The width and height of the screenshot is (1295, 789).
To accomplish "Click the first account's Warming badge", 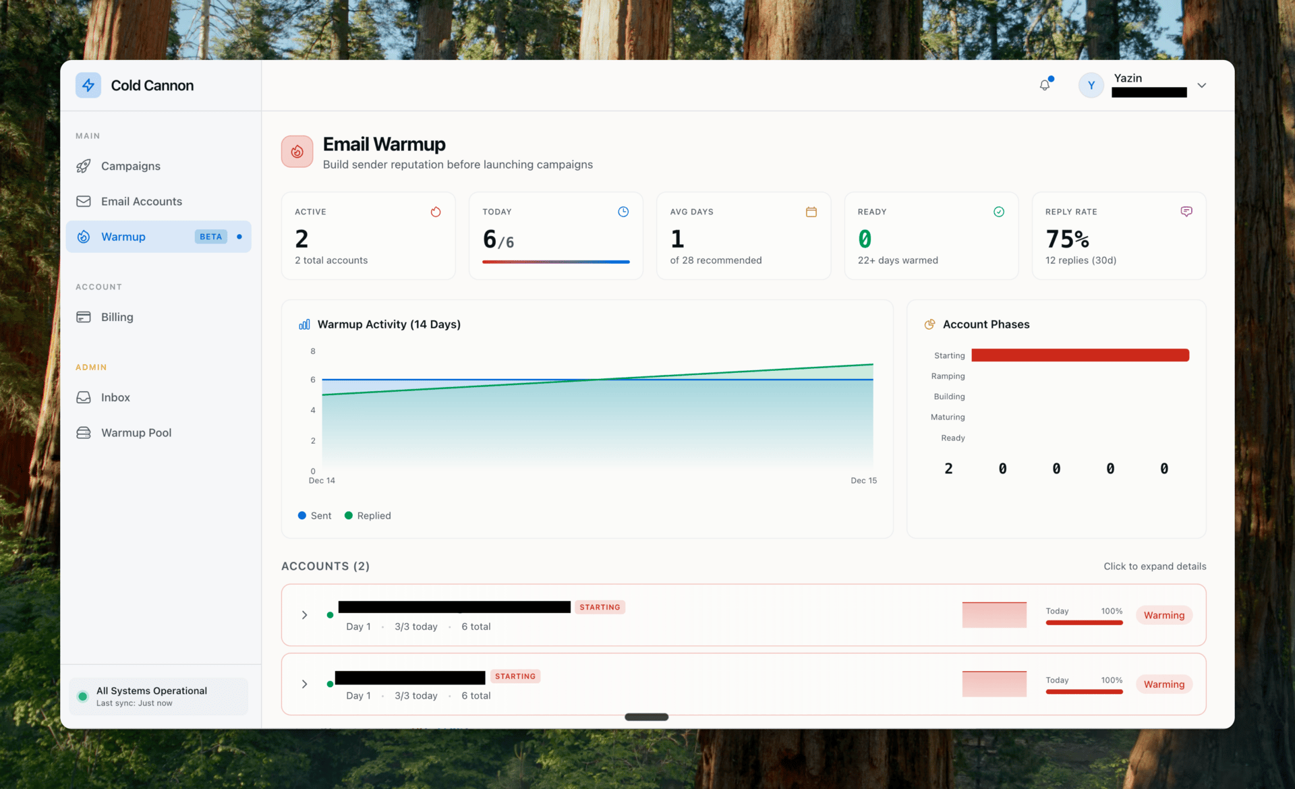I will coord(1163,615).
